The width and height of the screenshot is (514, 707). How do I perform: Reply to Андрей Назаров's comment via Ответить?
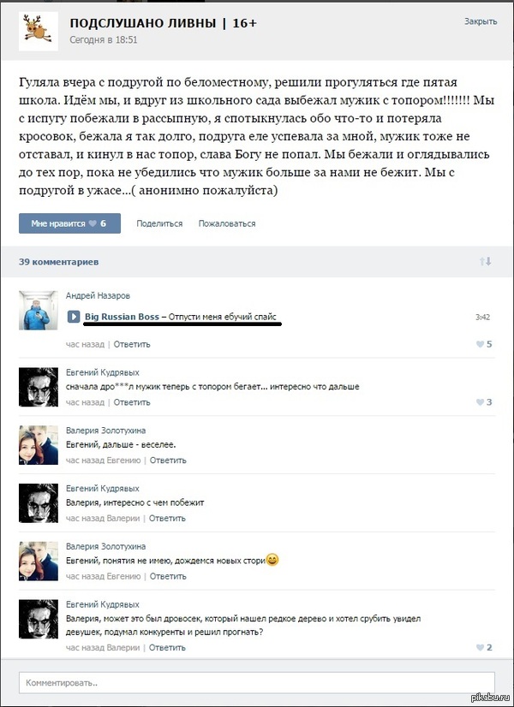(132, 344)
